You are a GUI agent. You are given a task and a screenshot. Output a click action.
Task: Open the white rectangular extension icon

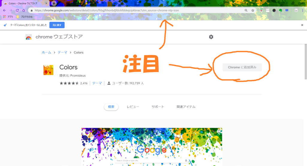tap(268, 10)
